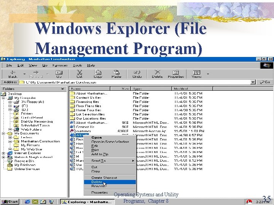Choose Create Shortcut in context menu

pyautogui.click(x=110, y=178)
